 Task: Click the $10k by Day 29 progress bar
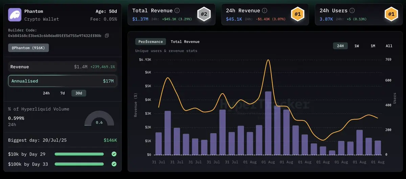[x=79, y=154]
